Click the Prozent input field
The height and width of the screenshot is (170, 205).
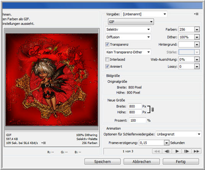pos(138,120)
